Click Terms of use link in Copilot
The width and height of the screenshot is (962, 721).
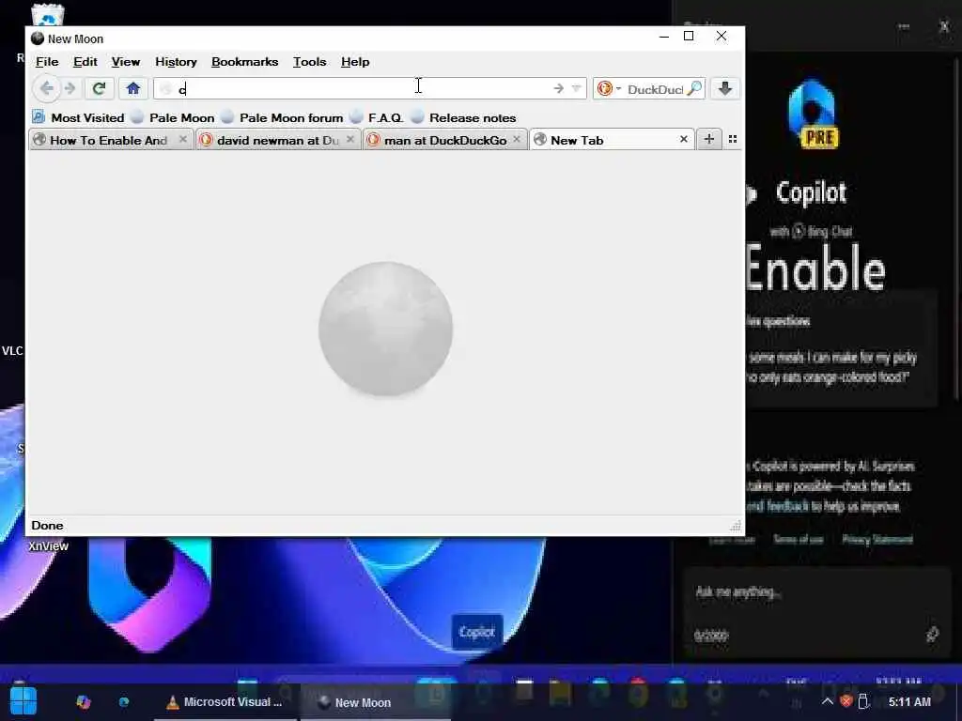coord(799,540)
